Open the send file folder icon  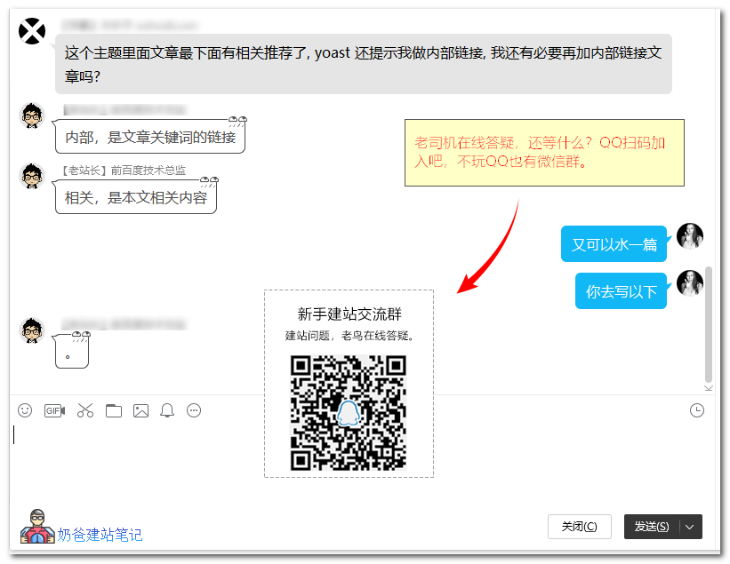113,410
